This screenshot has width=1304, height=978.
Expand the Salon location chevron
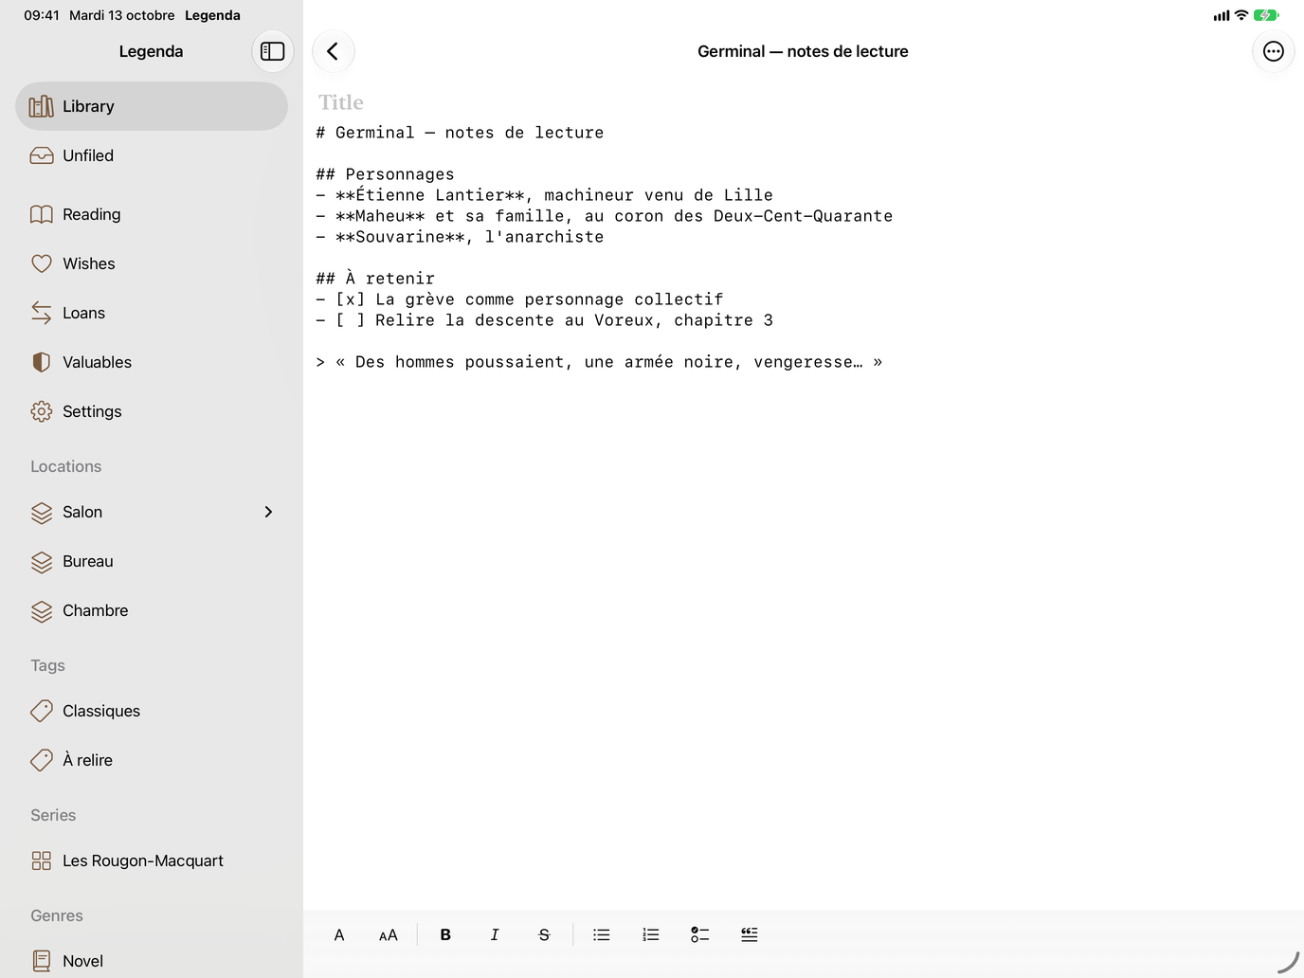pos(268,512)
